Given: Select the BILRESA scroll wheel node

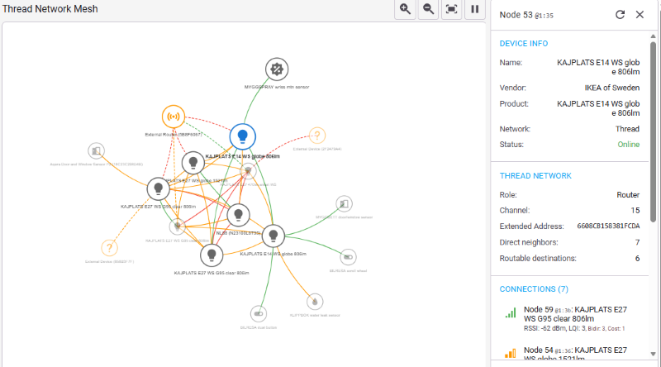Looking at the screenshot, I should click(348, 257).
